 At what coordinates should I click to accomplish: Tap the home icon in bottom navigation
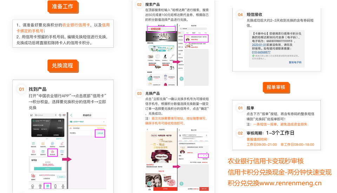coord(32,186)
